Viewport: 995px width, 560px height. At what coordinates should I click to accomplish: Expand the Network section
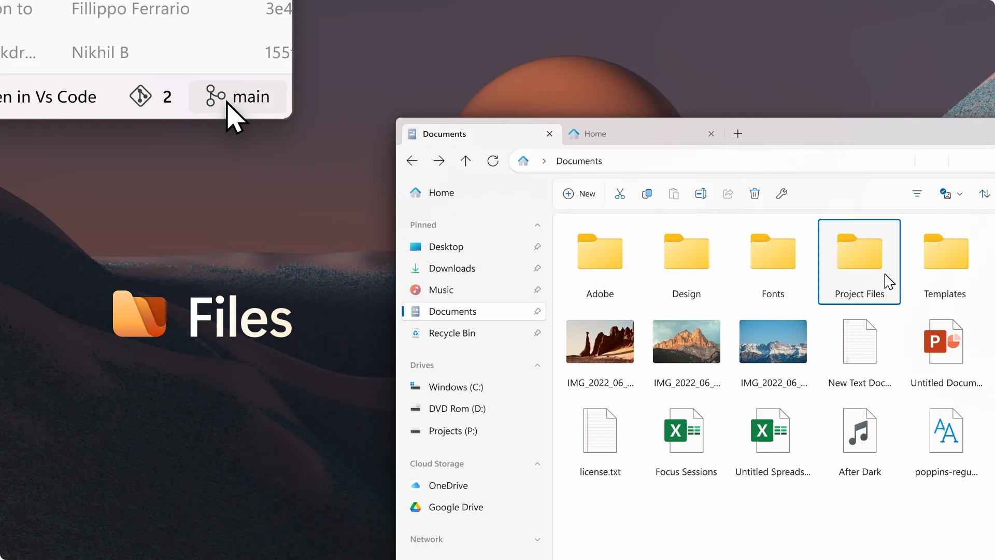(x=537, y=539)
